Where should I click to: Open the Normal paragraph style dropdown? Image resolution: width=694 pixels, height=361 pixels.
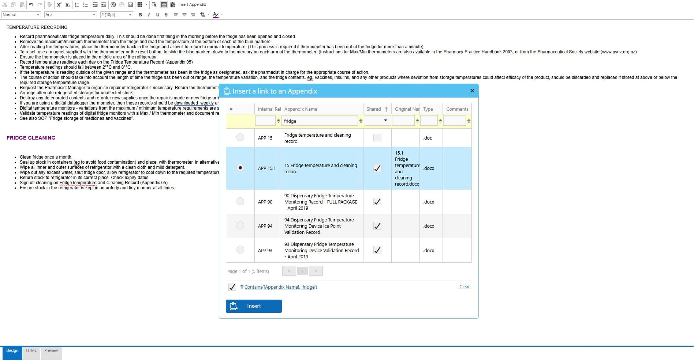(x=21, y=15)
